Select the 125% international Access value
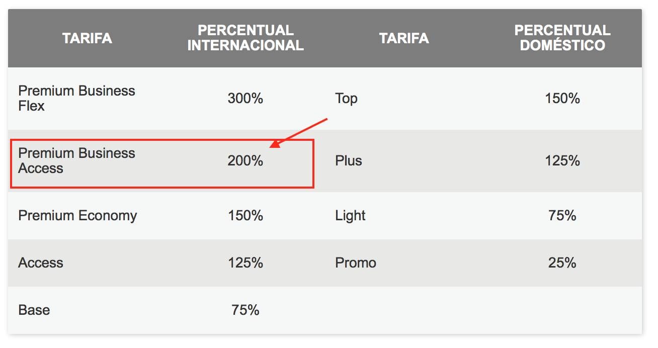The width and height of the screenshot is (658, 348). pos(245,263)
